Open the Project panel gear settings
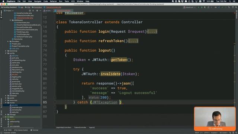238x134 pixels. [x=37, y=11]
